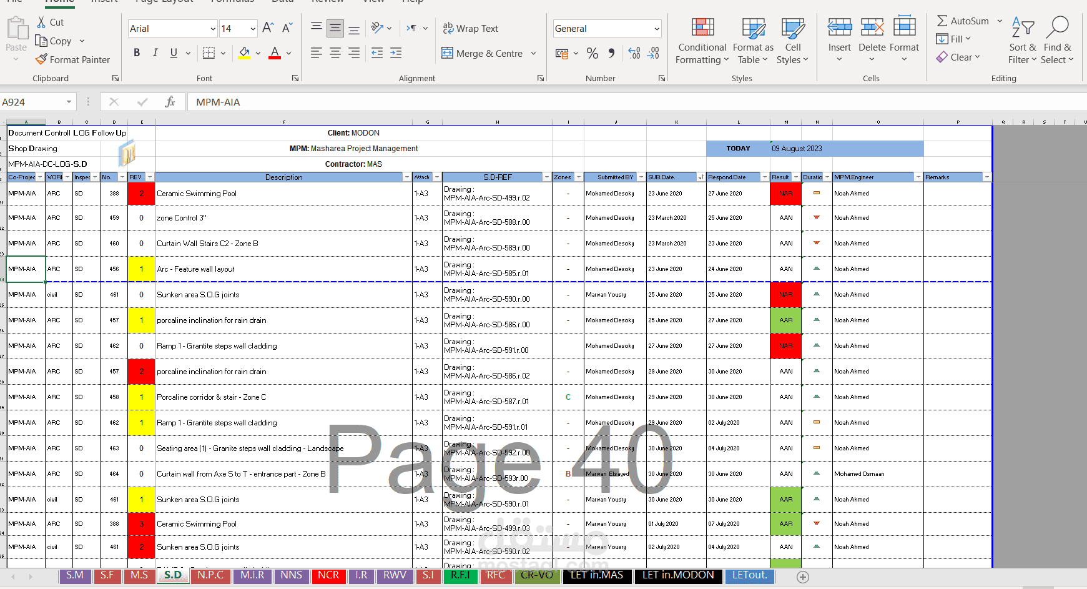Toggle underline formatting
This screenshot has width=1087, height=589.
174,53
